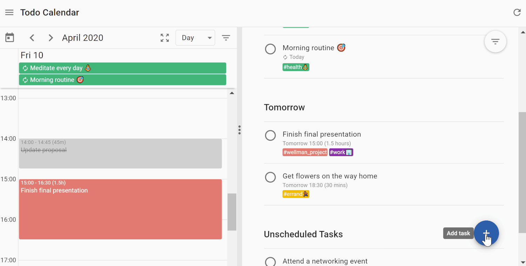Click the #work tag
Image resolution: width=526 pixels, height=266 pixels.
(341, 152)
